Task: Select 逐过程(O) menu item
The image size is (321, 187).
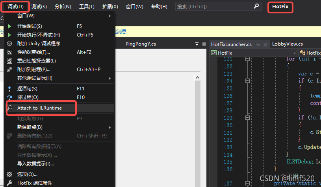Action: 59,97
